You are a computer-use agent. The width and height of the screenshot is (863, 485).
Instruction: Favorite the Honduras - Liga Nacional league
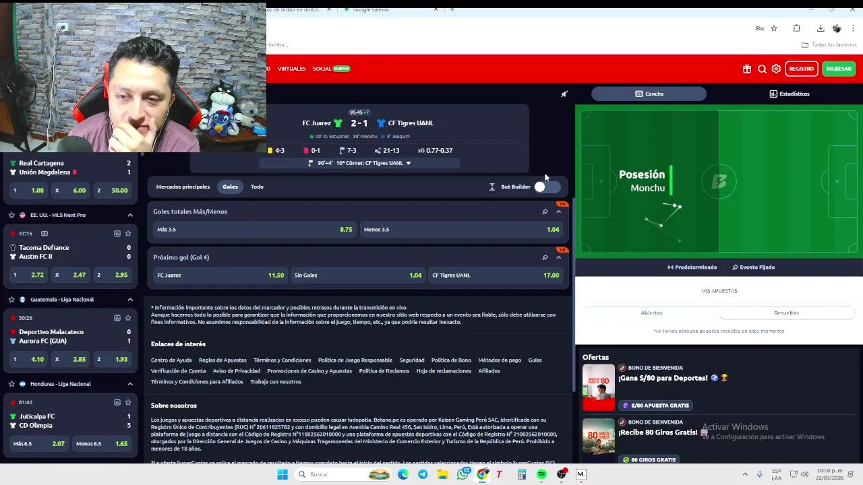coord(11,384)
